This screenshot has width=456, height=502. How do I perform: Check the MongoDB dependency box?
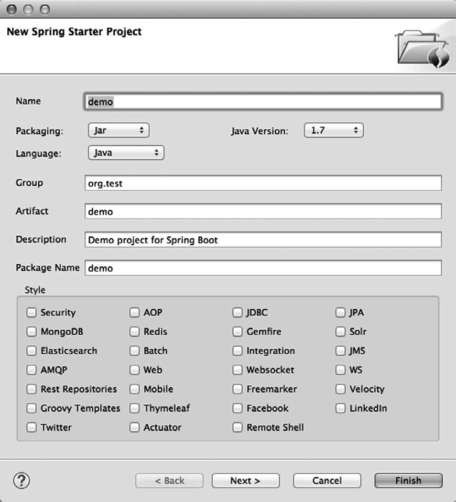[x=32, y=332]
